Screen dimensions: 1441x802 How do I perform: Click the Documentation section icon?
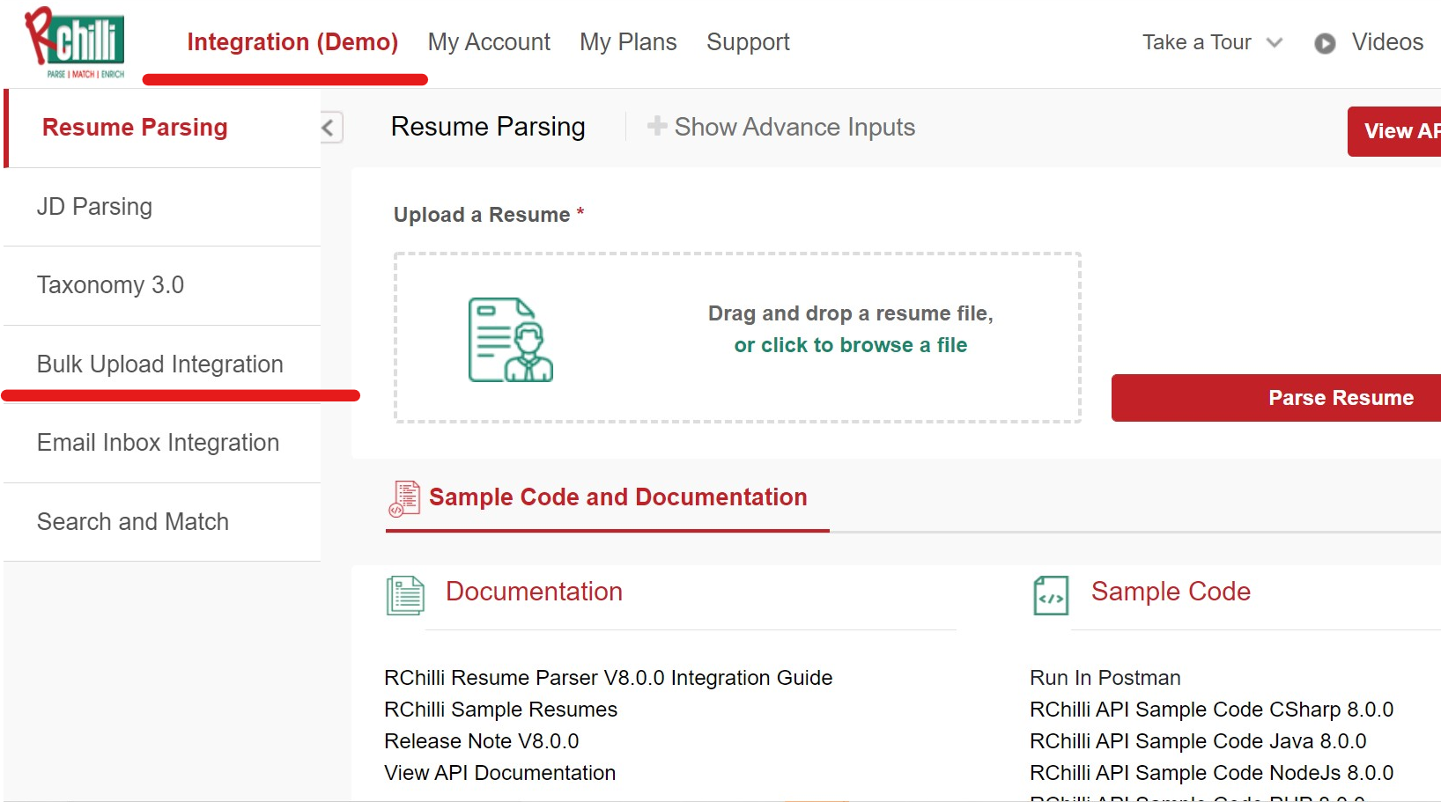(405, 595)
